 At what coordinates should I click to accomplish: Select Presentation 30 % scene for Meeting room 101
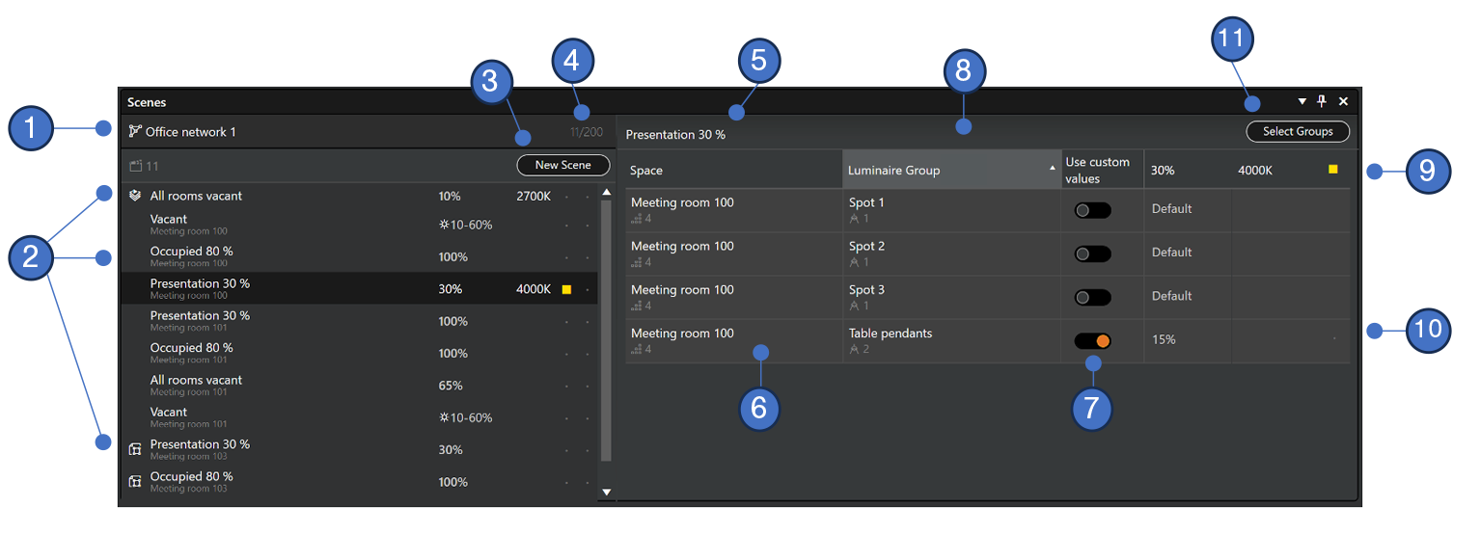pos(359,321)
